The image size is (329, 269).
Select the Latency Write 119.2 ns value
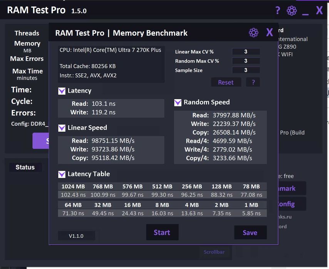(104, 113)
